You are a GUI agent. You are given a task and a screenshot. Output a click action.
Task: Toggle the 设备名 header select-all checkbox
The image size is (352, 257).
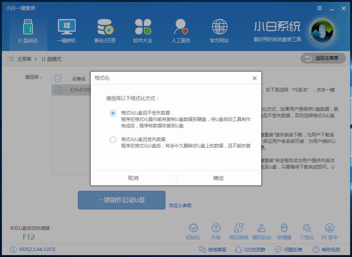coord(58,79)
